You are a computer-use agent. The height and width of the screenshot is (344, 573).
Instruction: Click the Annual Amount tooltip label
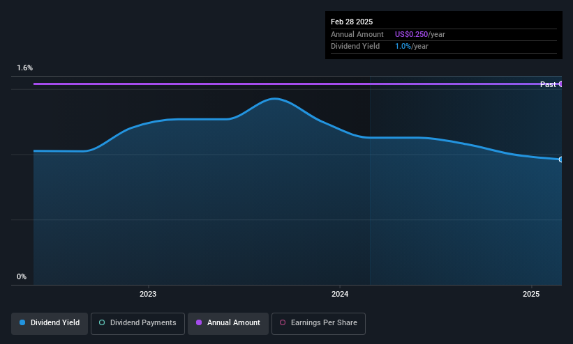tap(357, 34)
